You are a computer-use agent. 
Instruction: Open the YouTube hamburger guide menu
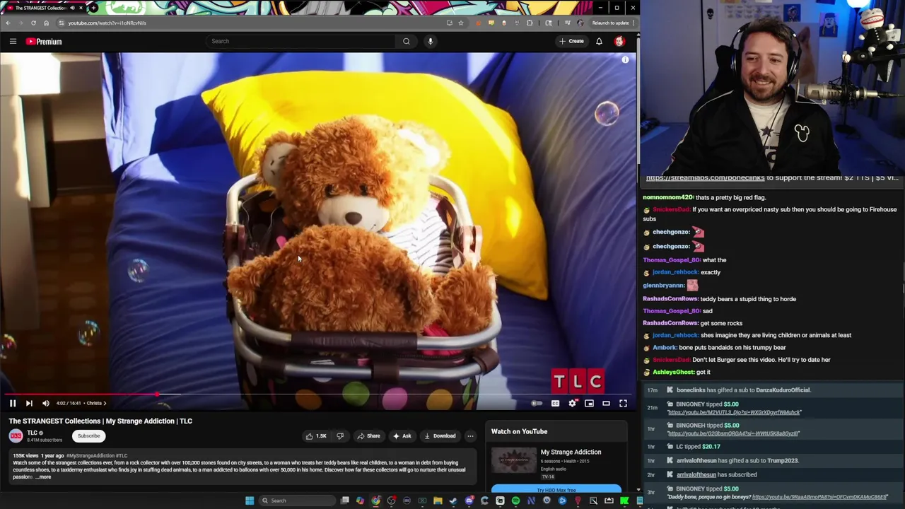coord(13,41)
